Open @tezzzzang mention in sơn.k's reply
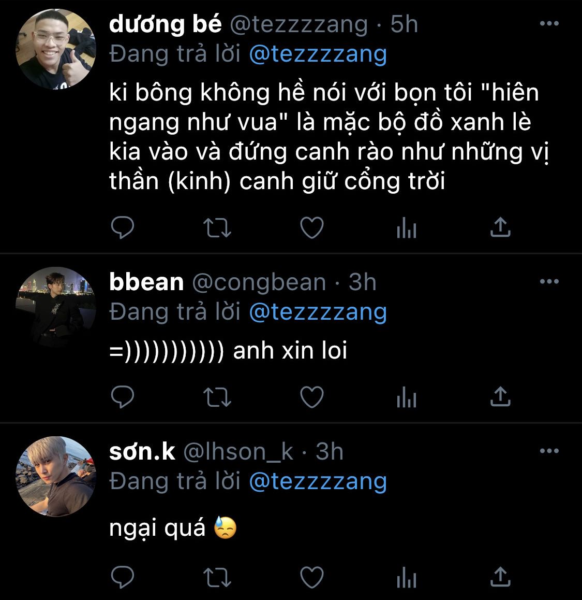The width and height of the screenshot is (582, 600). pos(318,481)
